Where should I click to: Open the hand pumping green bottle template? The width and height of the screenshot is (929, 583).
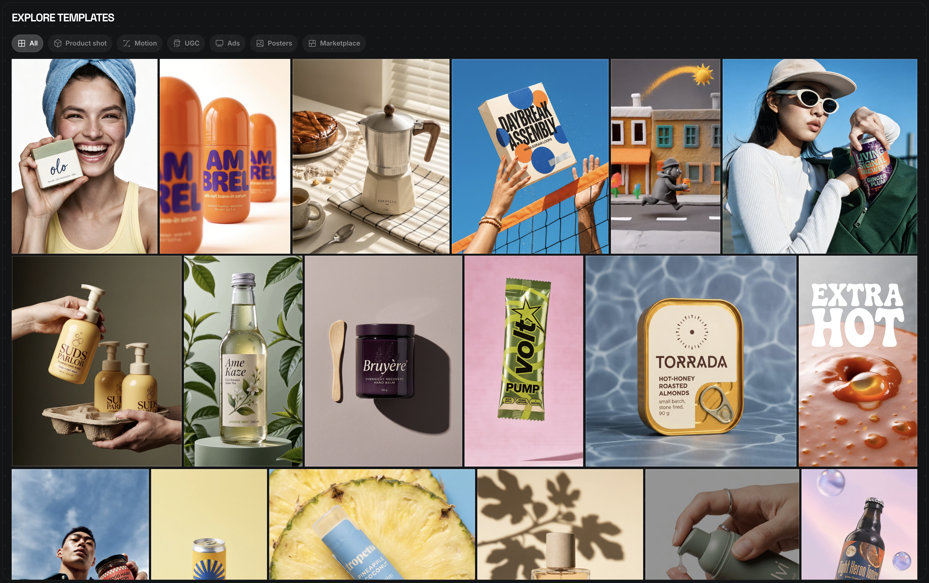tap(722, 524)
